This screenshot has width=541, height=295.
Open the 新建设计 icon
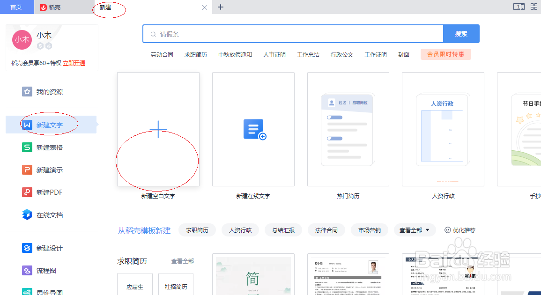point(27,248)
